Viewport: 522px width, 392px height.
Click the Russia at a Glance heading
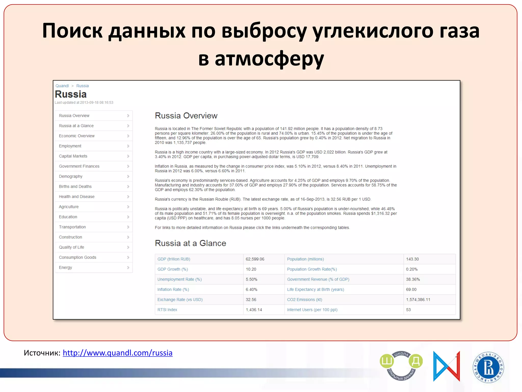click(190, 243)
